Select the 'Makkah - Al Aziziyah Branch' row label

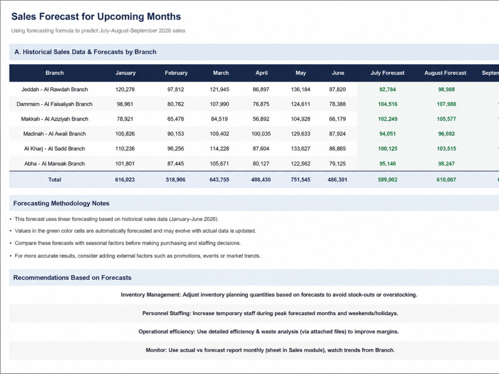[x=54, y=119]
